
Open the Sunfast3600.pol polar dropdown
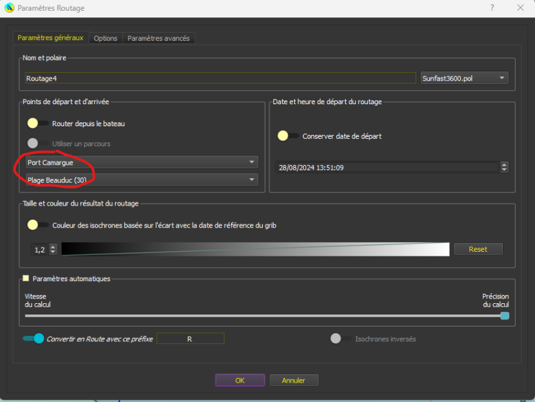(464, 78)
